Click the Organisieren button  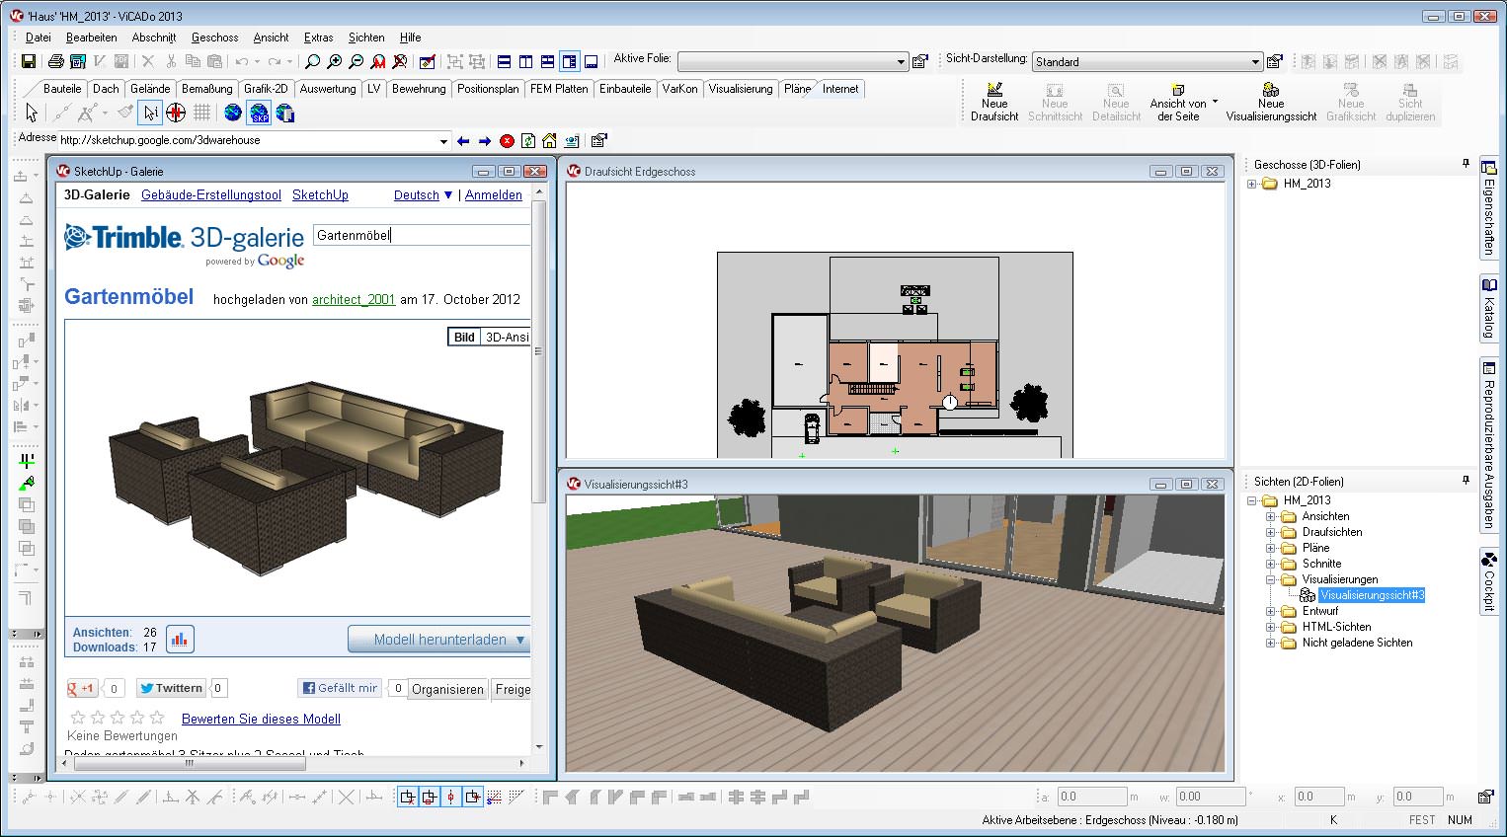click(x=447, y=689)
